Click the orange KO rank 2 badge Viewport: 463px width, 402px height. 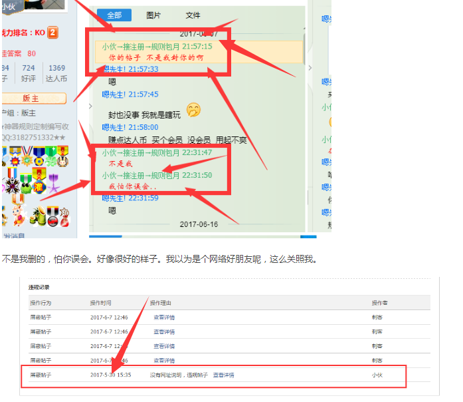click(52, 32)
